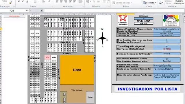Open underline style dropdown arrow
The image size is (185, 104).
(x=30, y=1)
